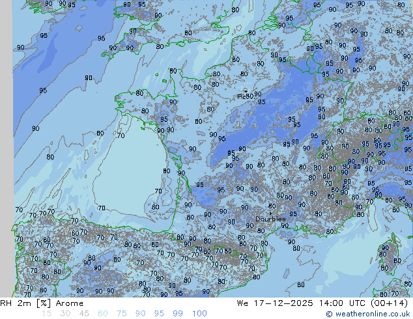Screen dimensions: 413x319
Task: Select the 100 legend value
Action: point(199,314)
